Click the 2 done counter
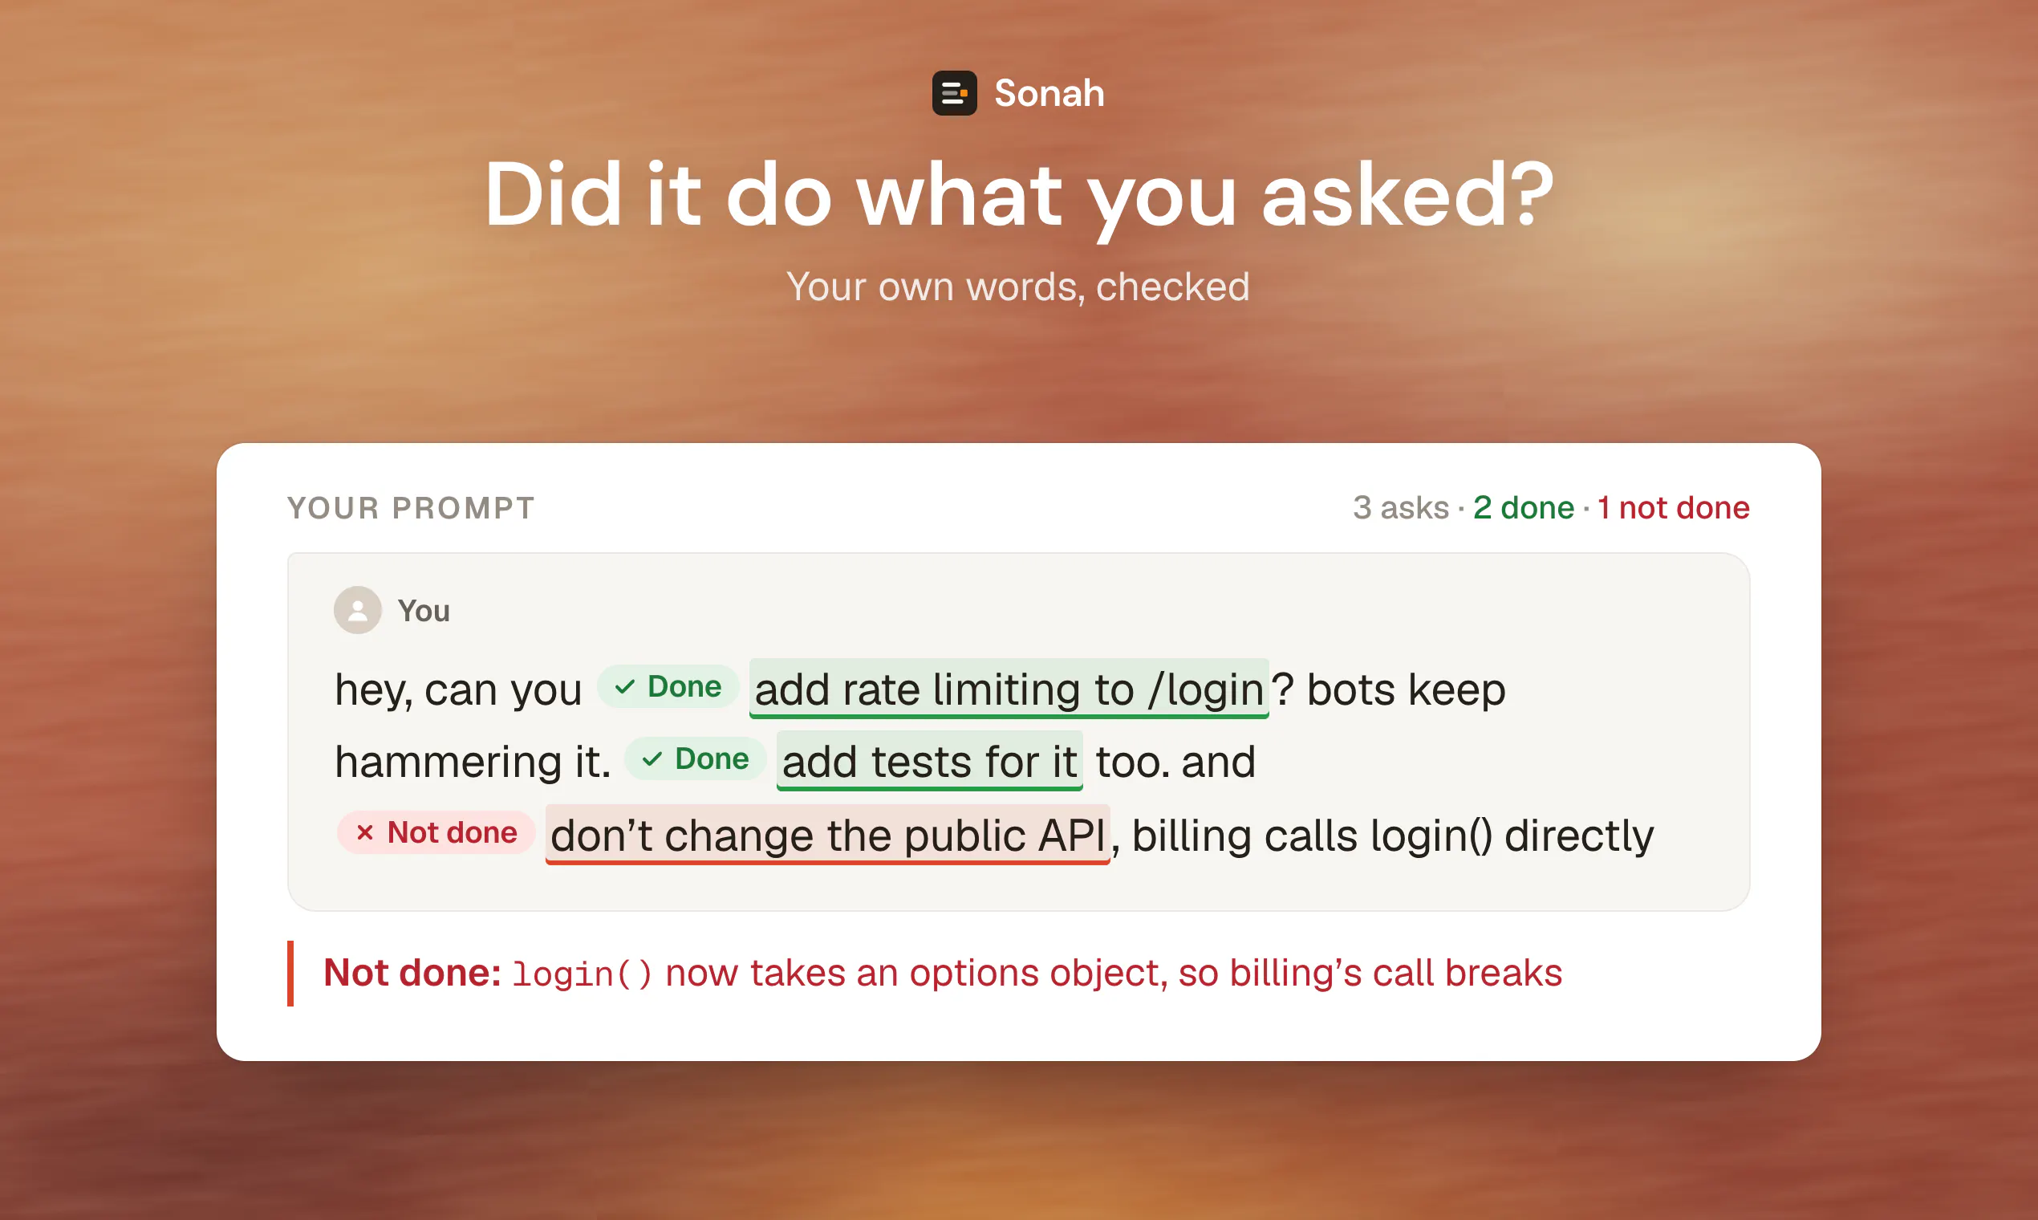This screenshot has height=1220, width=2038. pos(1524,507)
